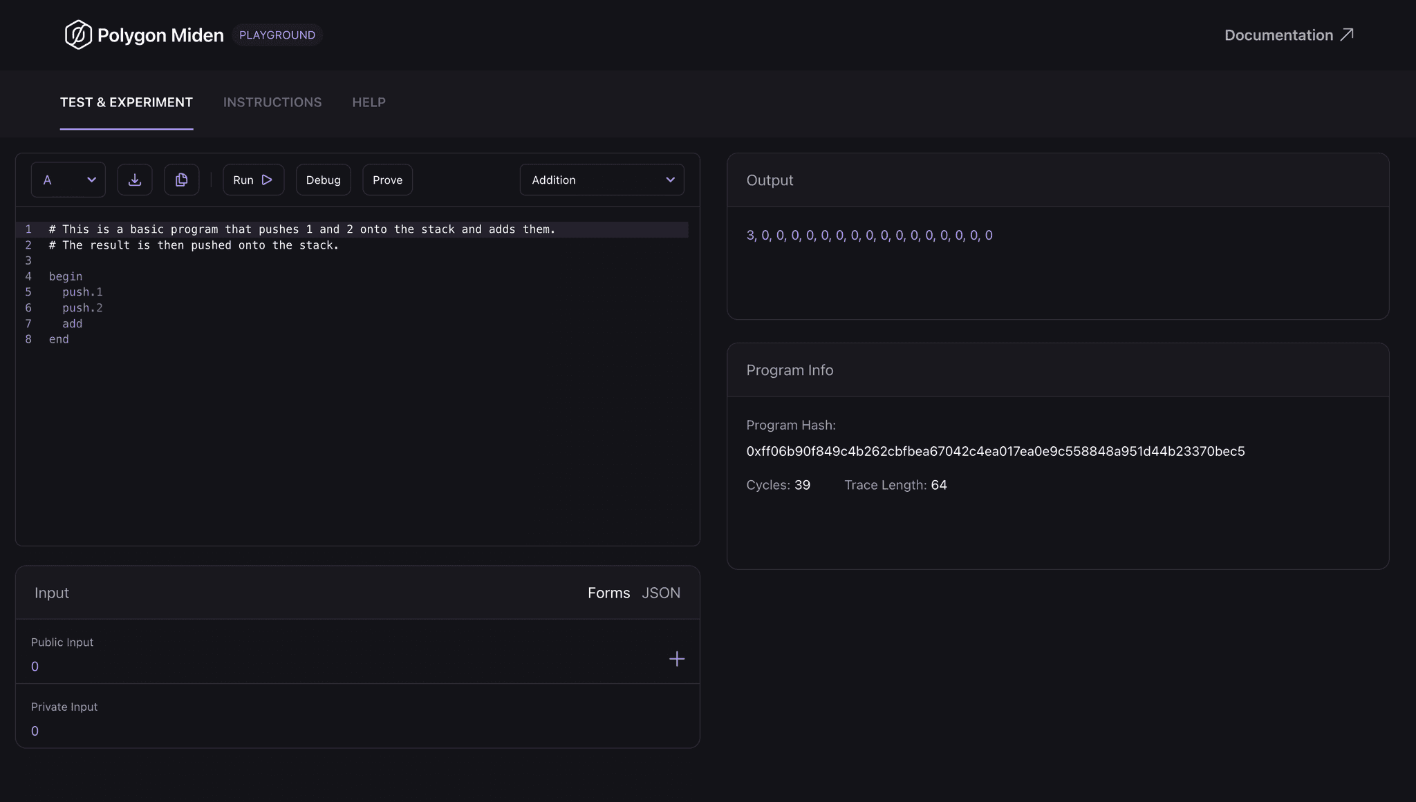The height and width of the screenshot is (802, 1416).
Task: Click the first comment line in editor
Action: pyautogui.click(x=302, y=229)
